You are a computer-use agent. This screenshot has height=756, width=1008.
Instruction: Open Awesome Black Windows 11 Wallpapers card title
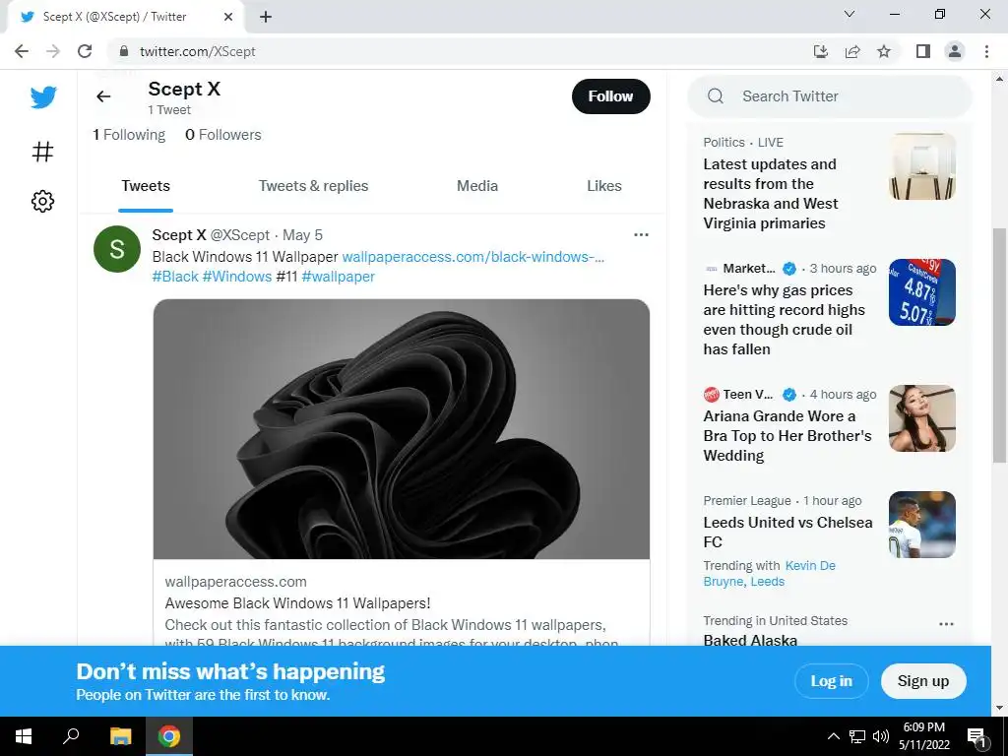coord(297,603)
